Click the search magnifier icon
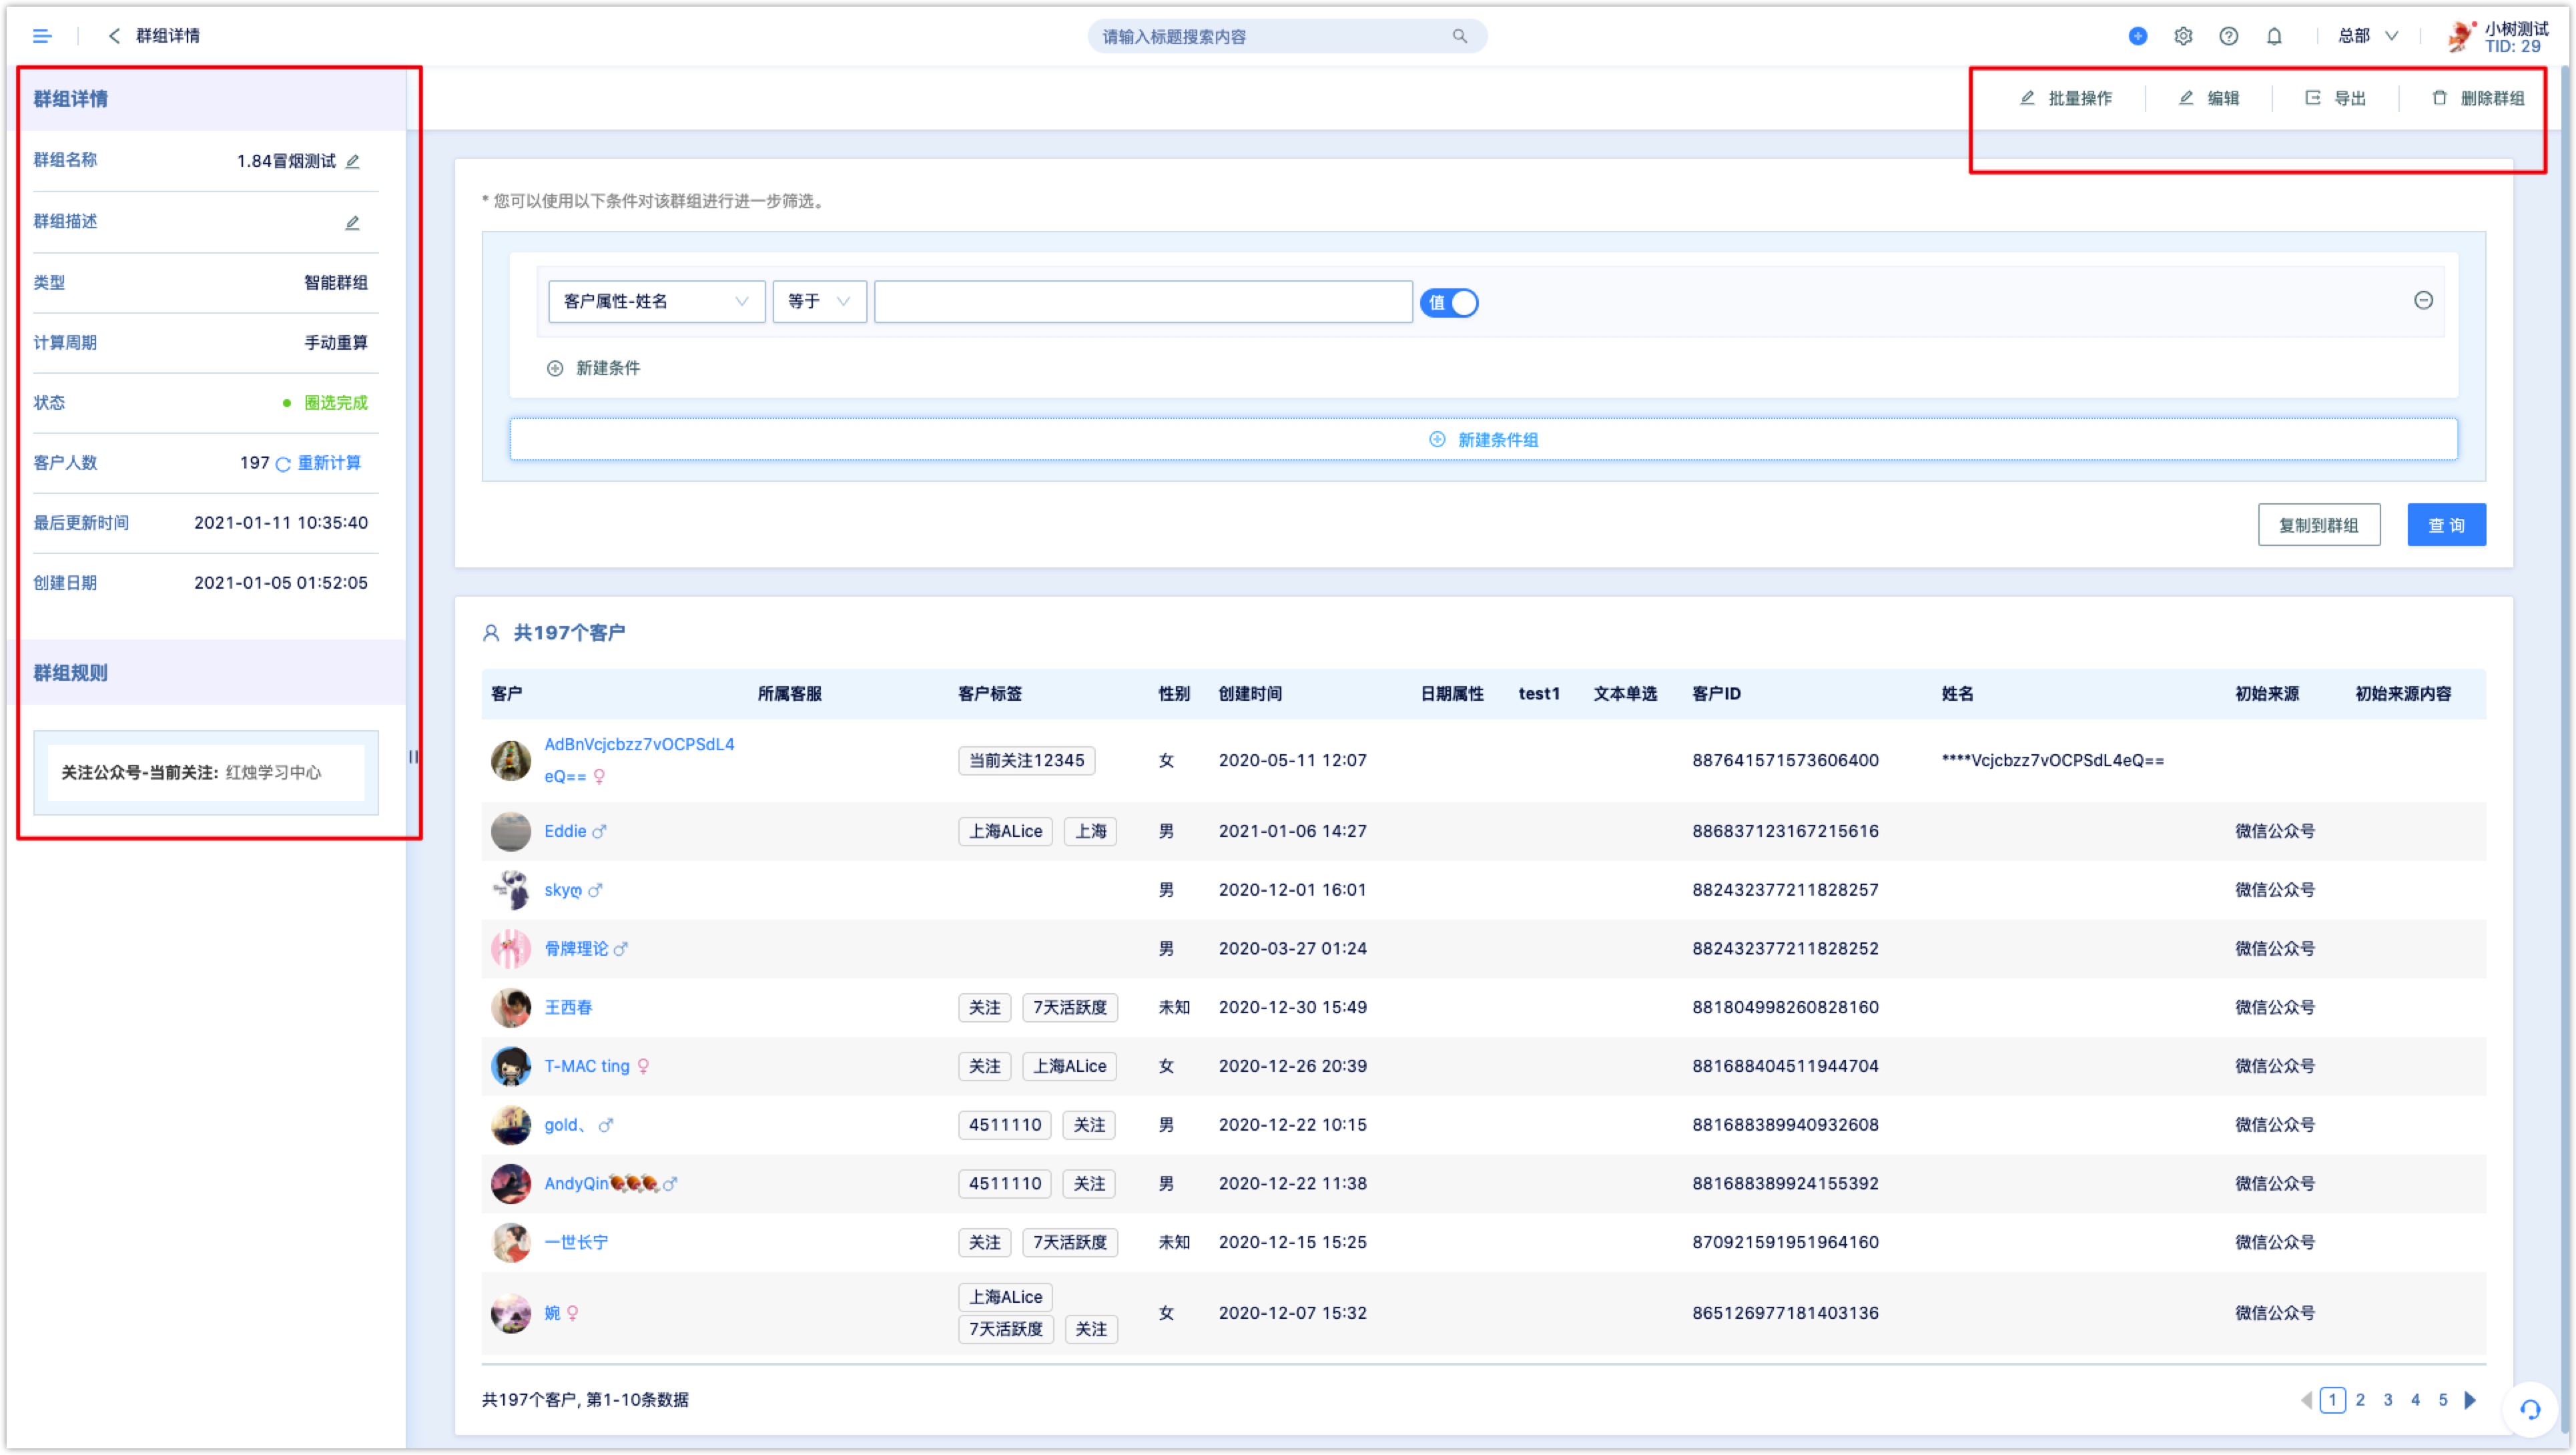Image resolution: width=2576 pixels, height=1455 pixels. (1459, 36)
